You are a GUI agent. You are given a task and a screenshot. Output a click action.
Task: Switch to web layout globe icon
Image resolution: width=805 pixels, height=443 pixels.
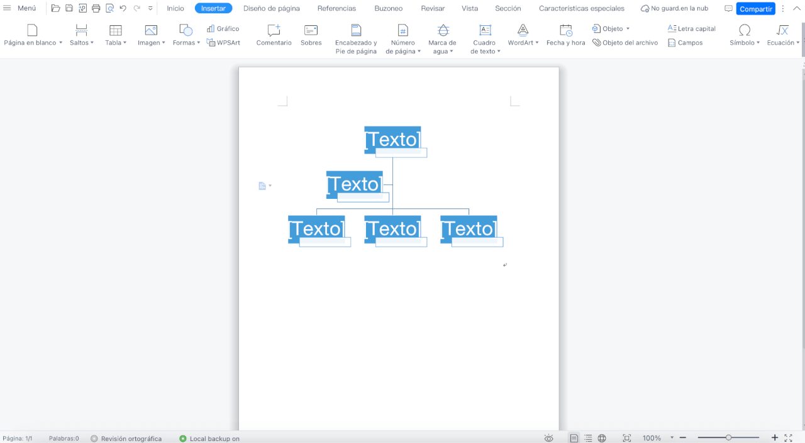pyautogui.click(x=602, y=438)
